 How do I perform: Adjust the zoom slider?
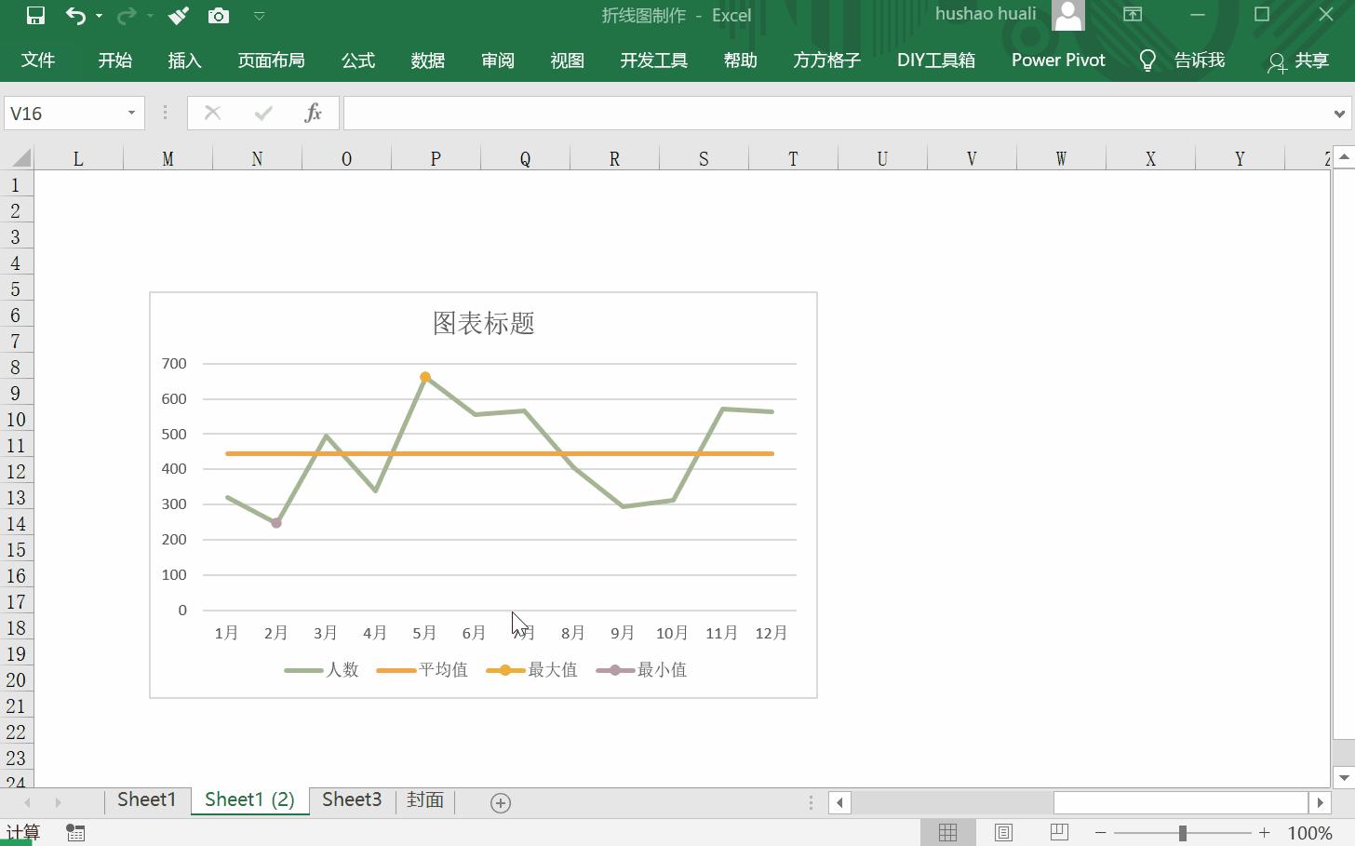click(x=1181, y=832)
